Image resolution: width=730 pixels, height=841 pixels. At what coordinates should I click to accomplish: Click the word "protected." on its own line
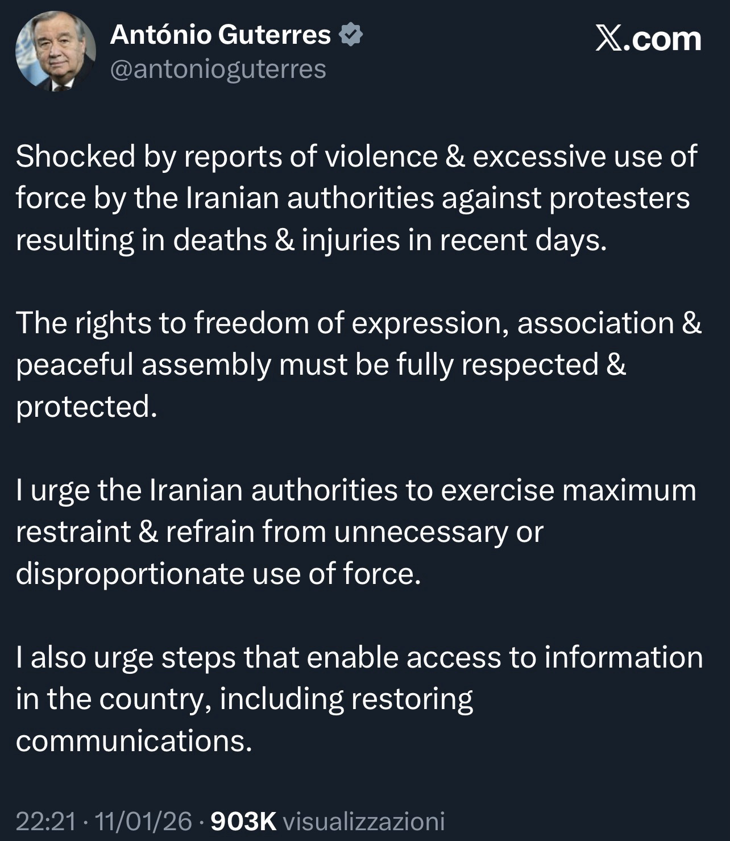coord(86,407)
